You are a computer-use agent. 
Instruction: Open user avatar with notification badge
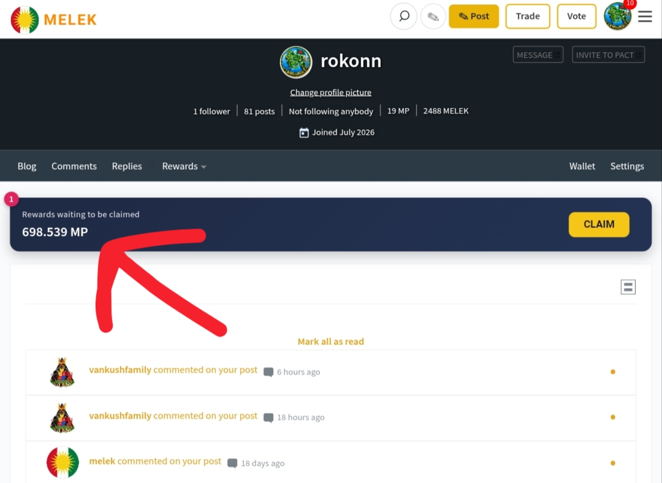click(x=618, y=17)
